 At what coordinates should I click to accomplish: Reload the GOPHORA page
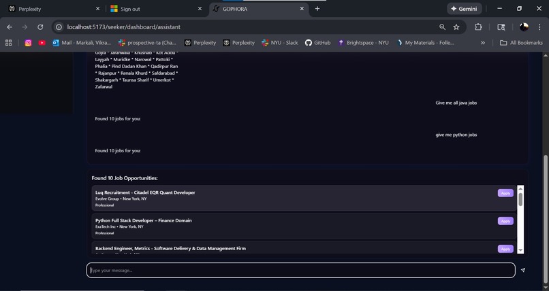40,27
